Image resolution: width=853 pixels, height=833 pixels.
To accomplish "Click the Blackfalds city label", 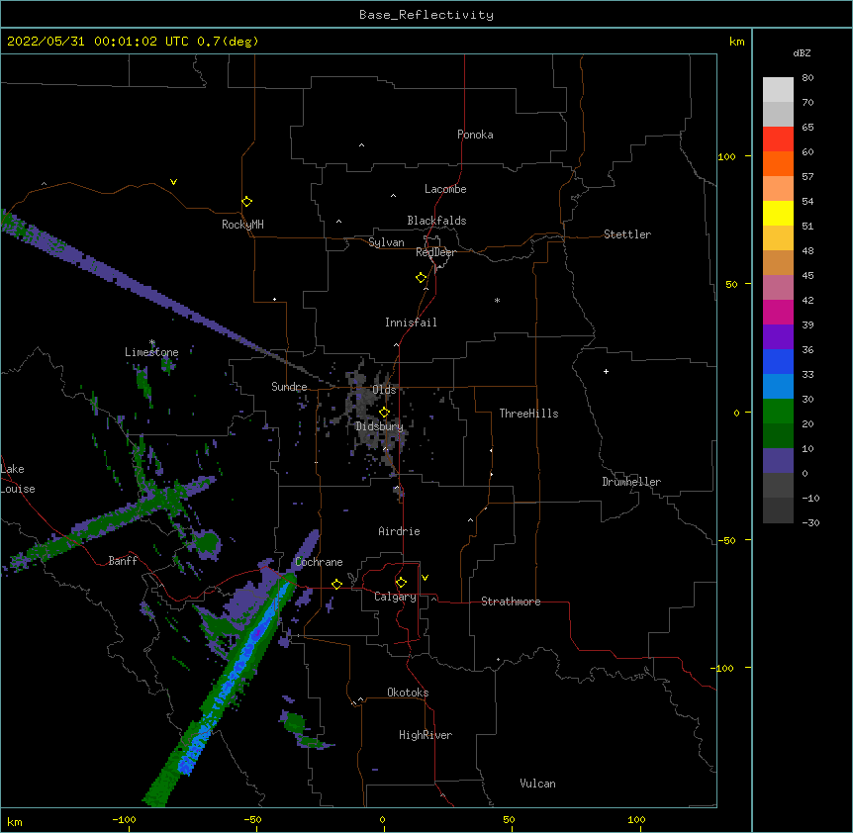I will 436,221.
